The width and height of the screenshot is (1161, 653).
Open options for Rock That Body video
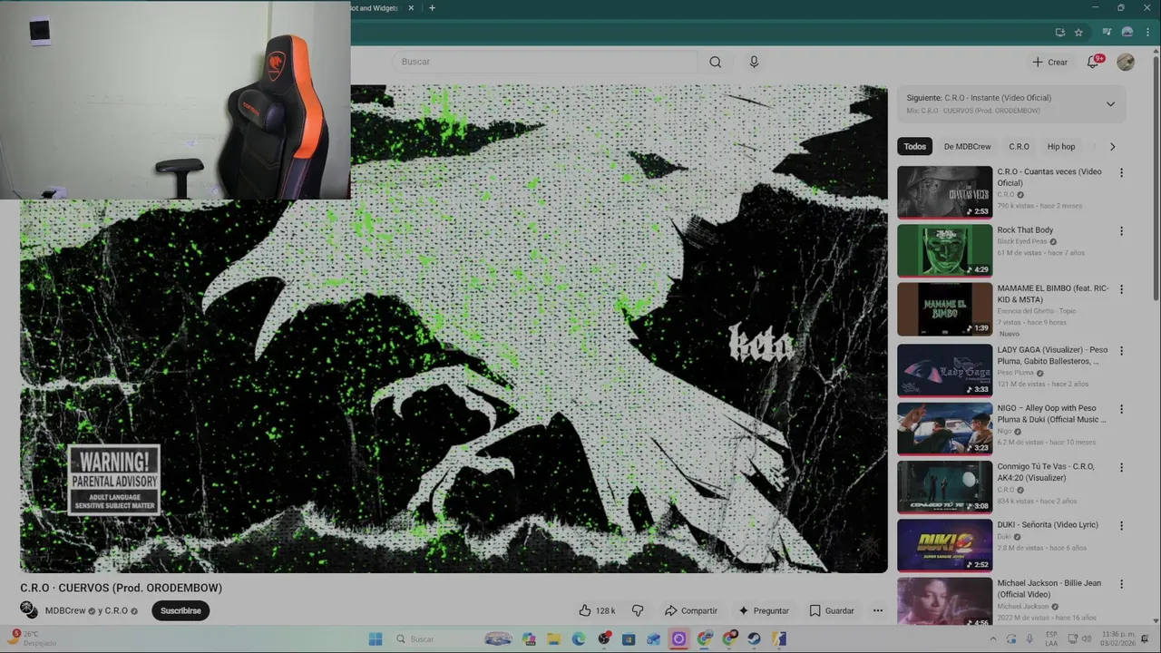pyautogui.click(x=1121, y=231)
